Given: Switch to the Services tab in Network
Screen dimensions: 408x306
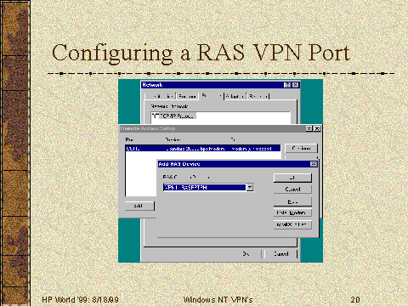Looking at the screenshot, I should coord(187,96).
